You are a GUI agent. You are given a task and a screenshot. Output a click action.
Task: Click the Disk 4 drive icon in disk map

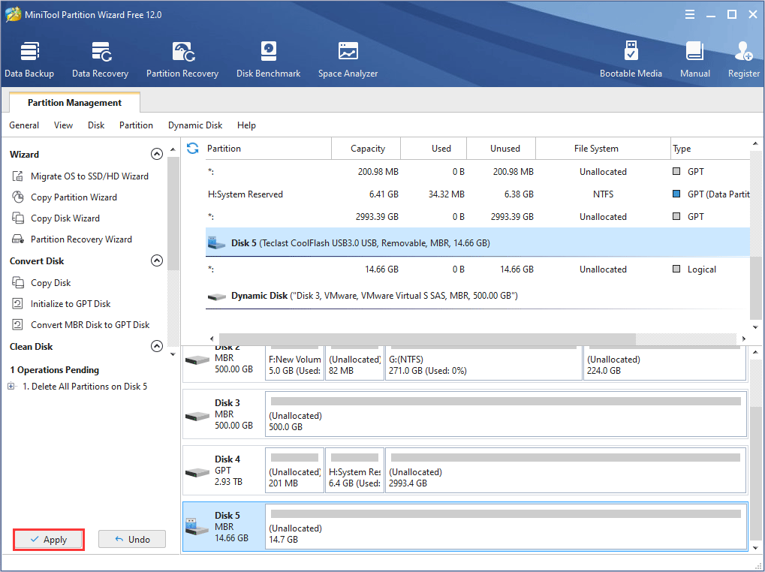click(197, 472)
